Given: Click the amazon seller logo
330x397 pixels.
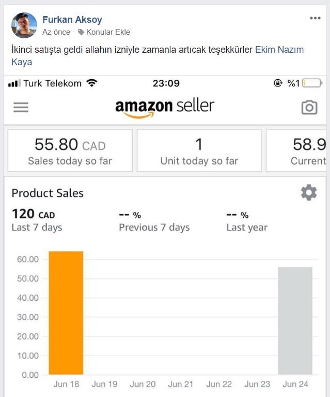Looking at the screenshot, I should tap(165, 108).
